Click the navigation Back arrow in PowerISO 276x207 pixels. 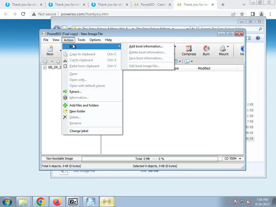pos(45,61)
